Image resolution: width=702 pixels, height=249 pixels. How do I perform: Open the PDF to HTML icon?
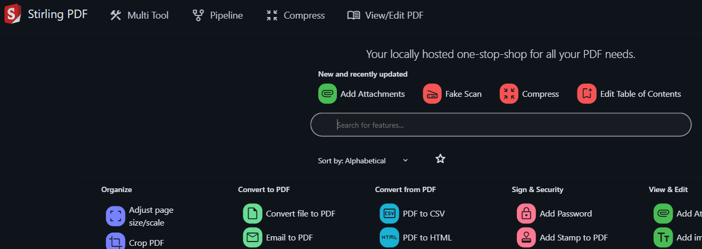coord(389,238)
